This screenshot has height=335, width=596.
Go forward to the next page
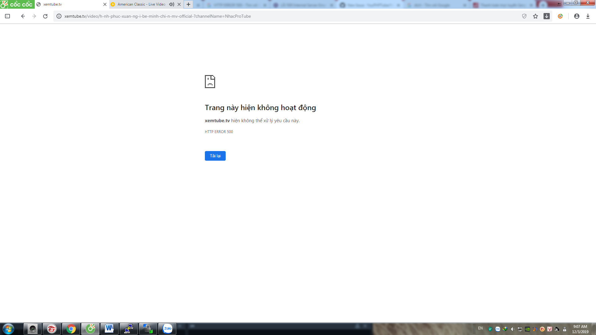[x=34, y=16]
